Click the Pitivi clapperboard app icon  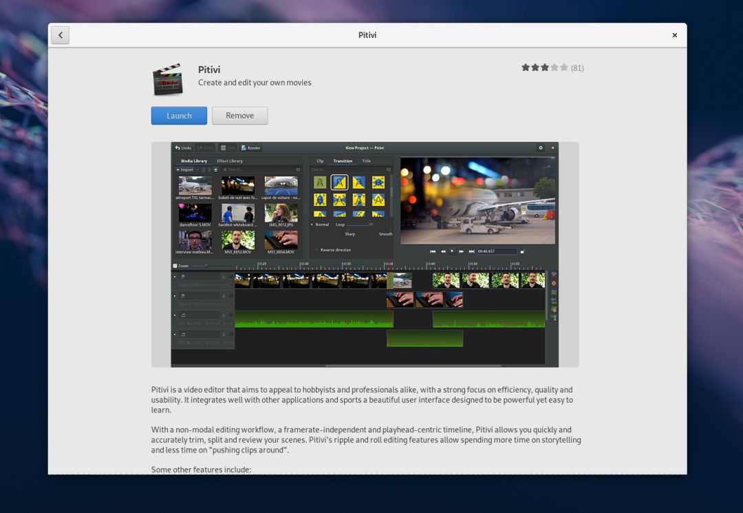pyautogui.click(x=167, y=79)
